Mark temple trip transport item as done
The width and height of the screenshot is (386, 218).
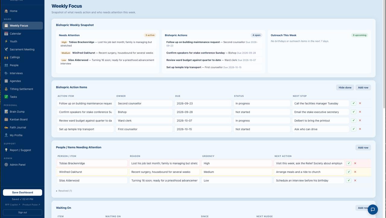coord(353,129)
